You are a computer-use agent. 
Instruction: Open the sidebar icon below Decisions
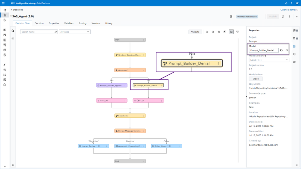5,20
